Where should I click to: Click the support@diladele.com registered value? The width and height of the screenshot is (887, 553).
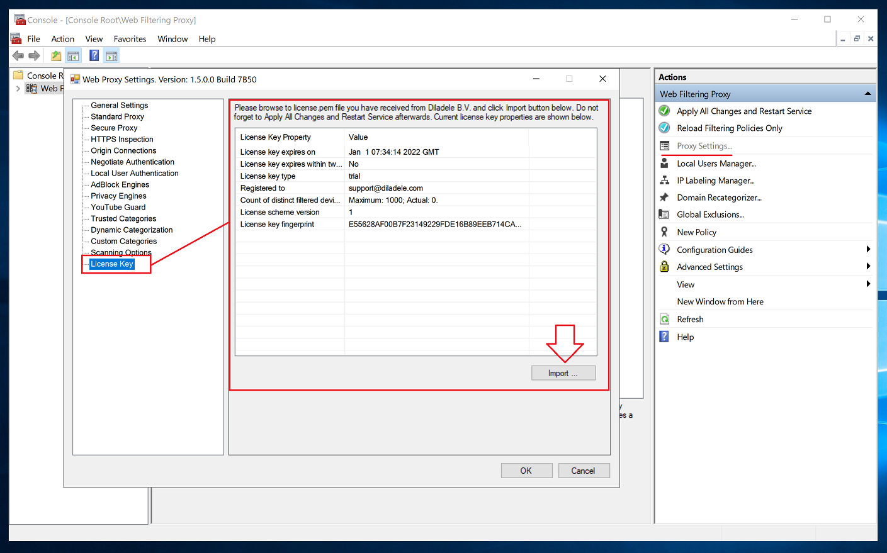point(386,188)
